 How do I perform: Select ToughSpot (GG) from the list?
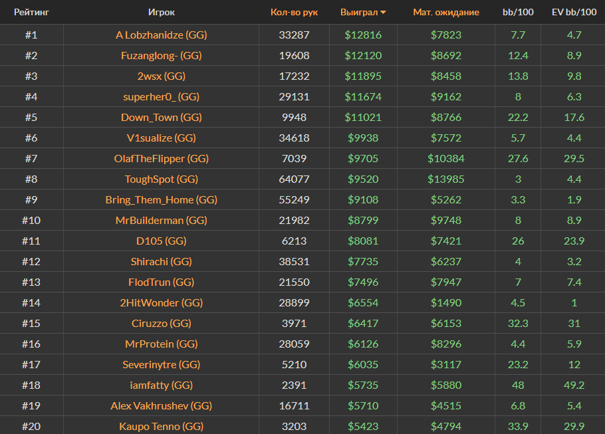[162, 179]
